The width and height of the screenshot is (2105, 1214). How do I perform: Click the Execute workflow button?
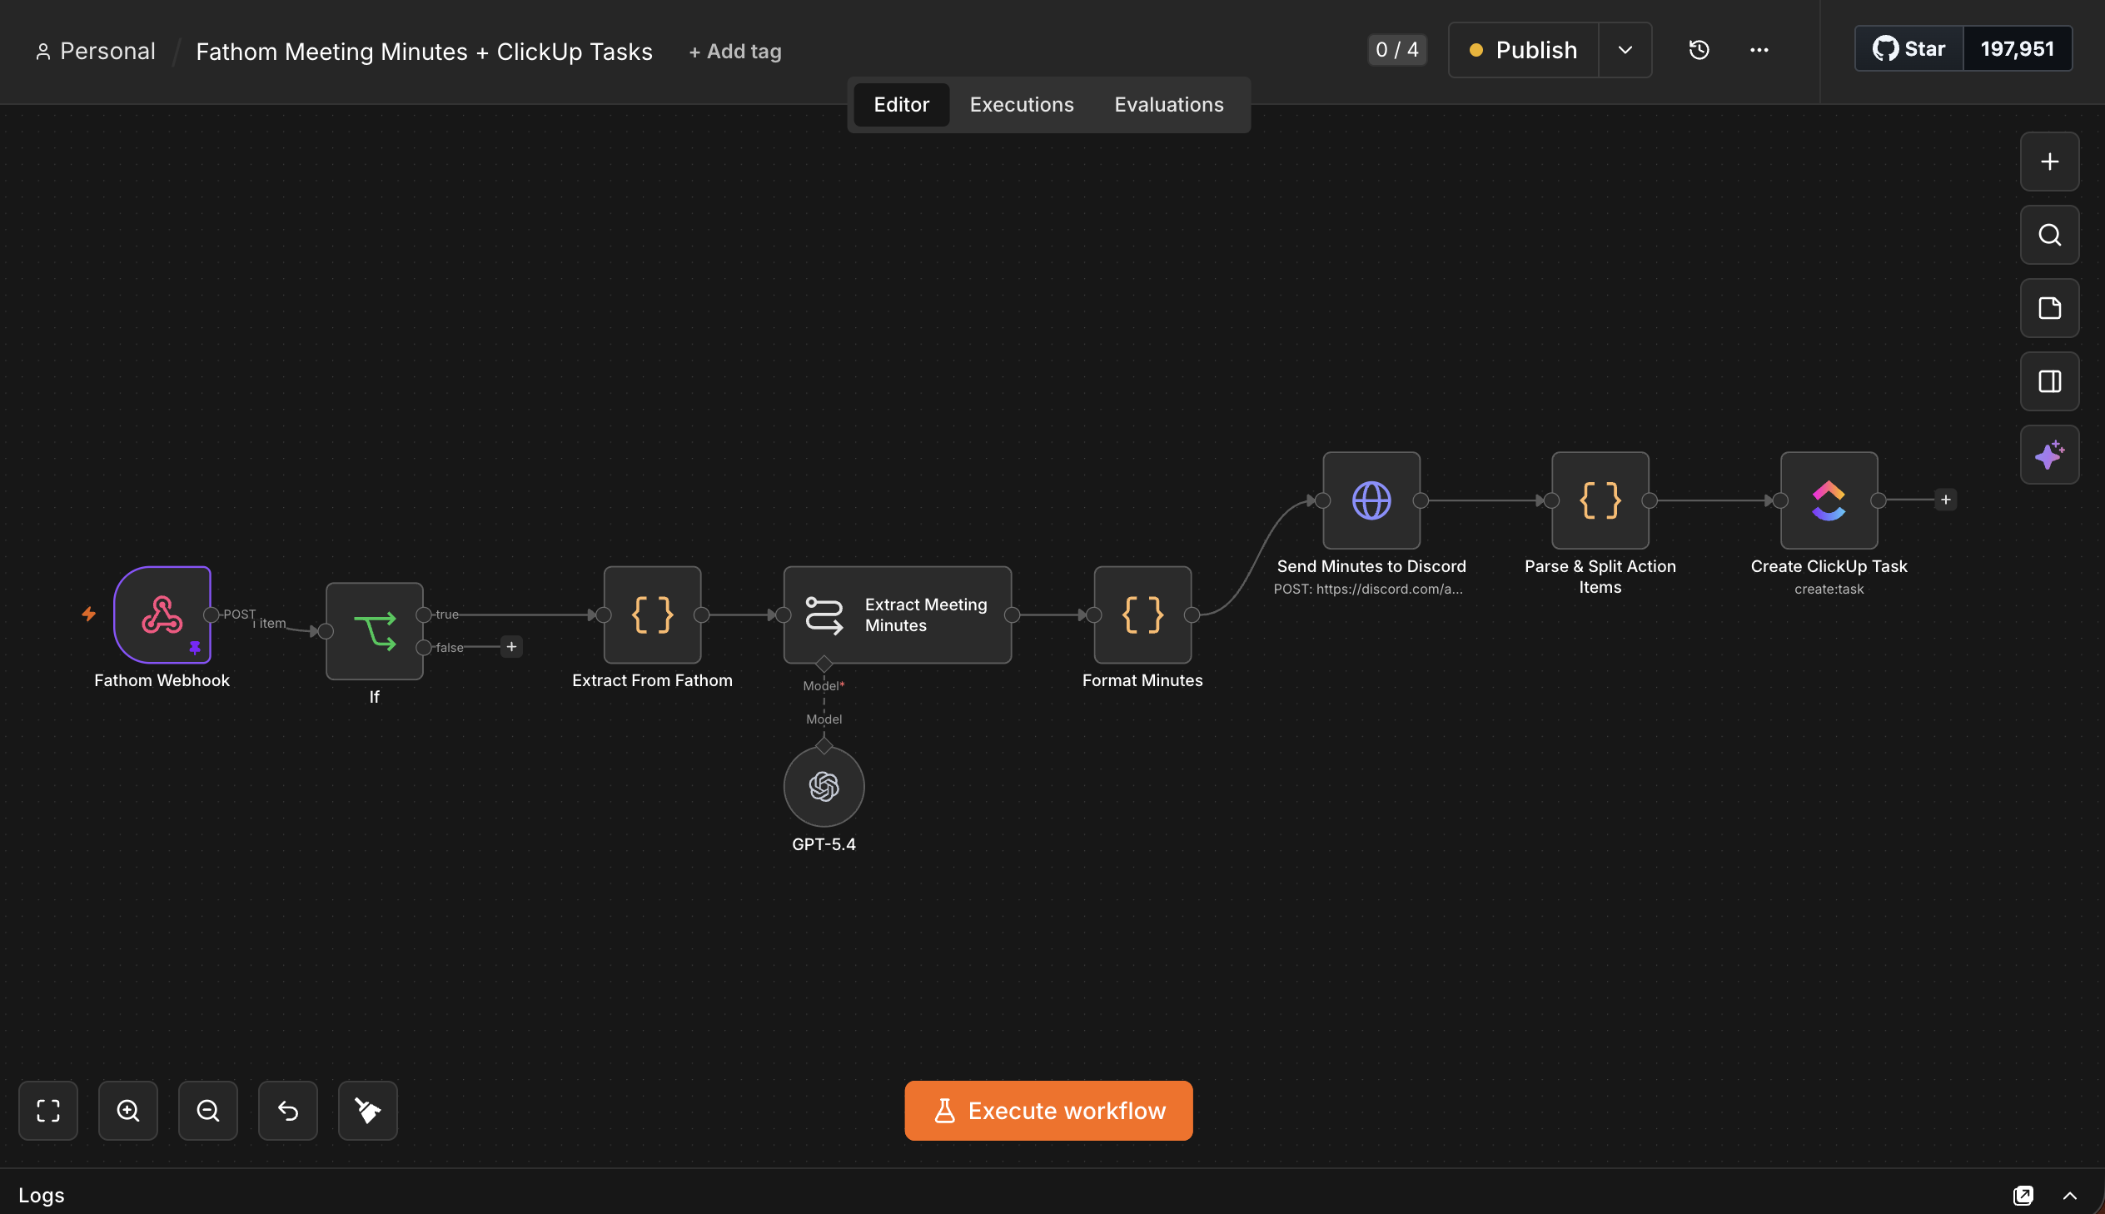[1048, 1111]
